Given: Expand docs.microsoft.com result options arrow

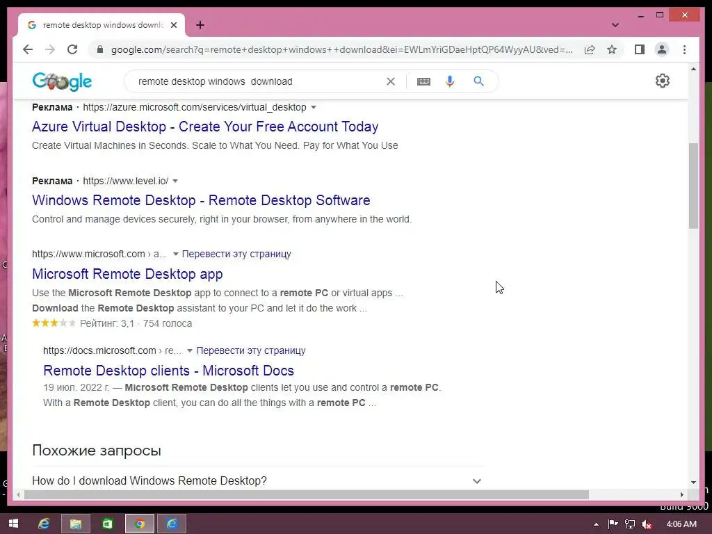Looking at the screenshot, I should coord(190,351).
